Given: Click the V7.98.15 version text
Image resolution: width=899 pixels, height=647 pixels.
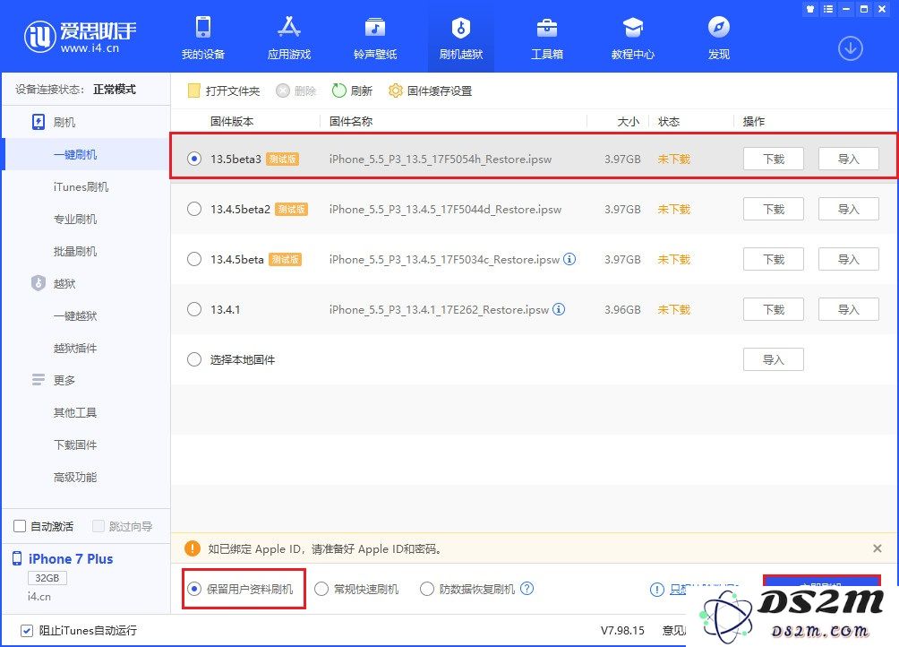Looking at the screenshot, I should pyautogui.click(x=622, y=630).
